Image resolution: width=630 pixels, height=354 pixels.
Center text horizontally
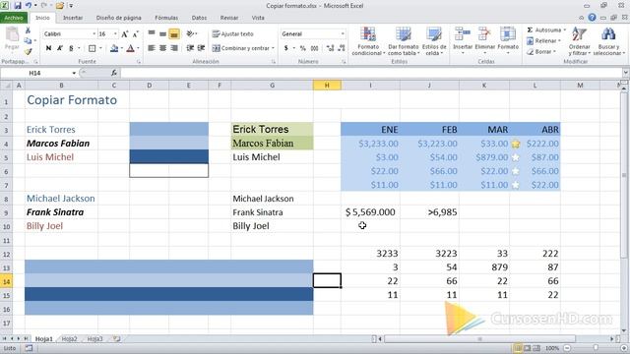coord(162,48)
